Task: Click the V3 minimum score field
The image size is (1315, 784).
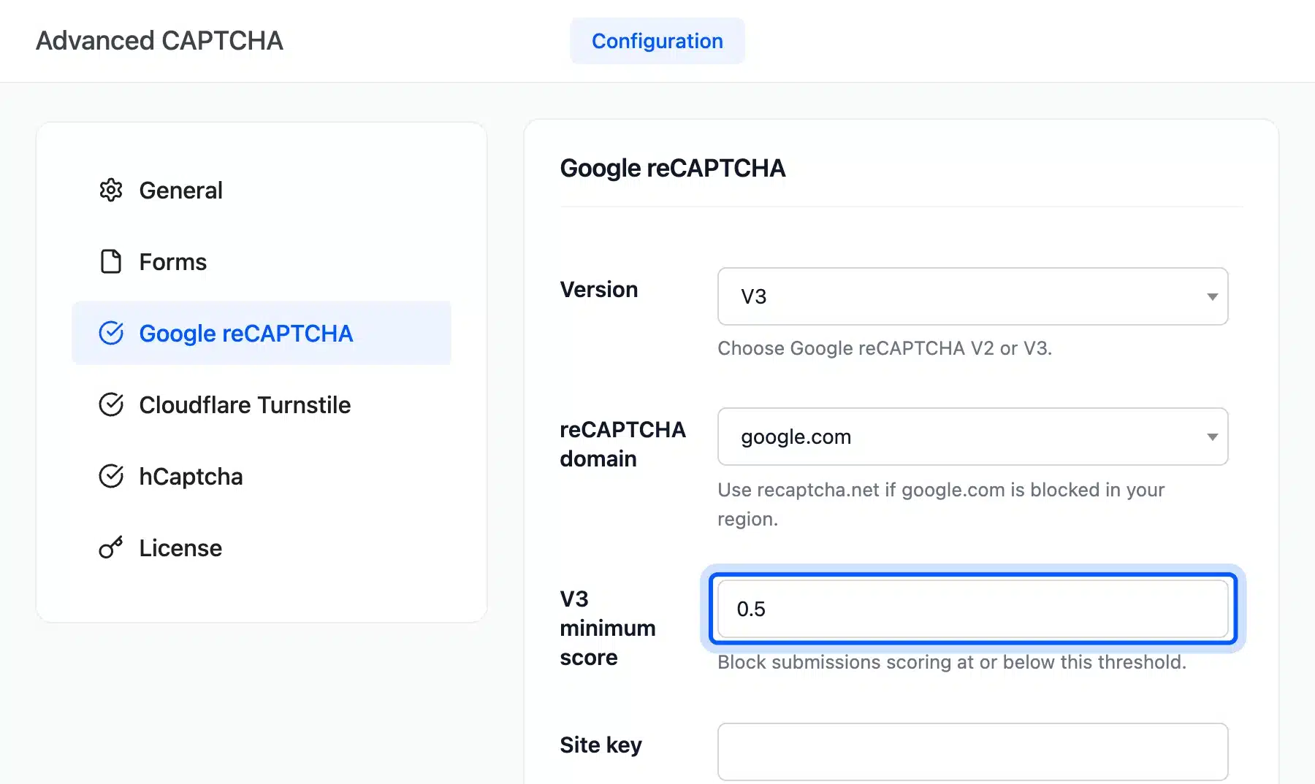Action: pyautogui.click(x=973, y=609)
